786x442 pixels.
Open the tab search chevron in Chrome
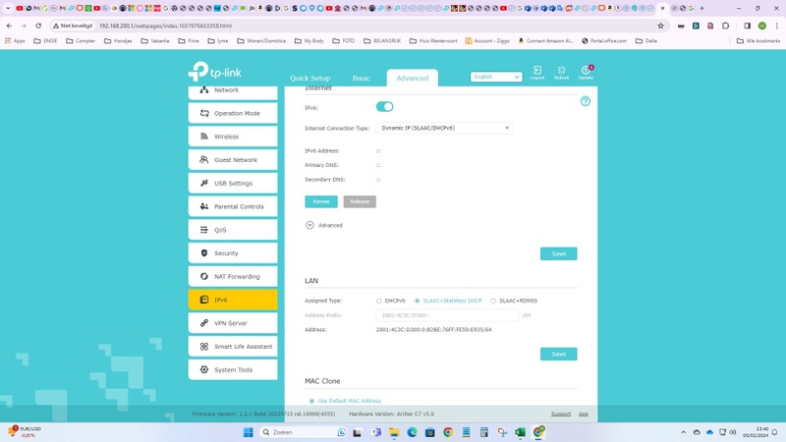point(8,8)
